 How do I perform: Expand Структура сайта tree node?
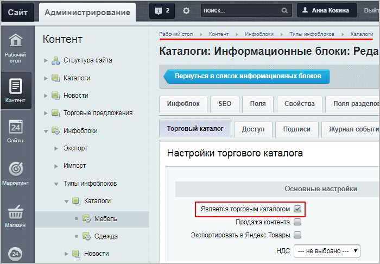click(x=46, y=60)
